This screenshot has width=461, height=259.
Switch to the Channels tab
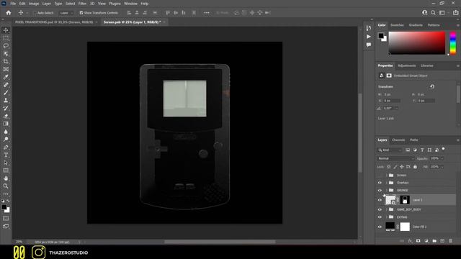coord(398,140)
